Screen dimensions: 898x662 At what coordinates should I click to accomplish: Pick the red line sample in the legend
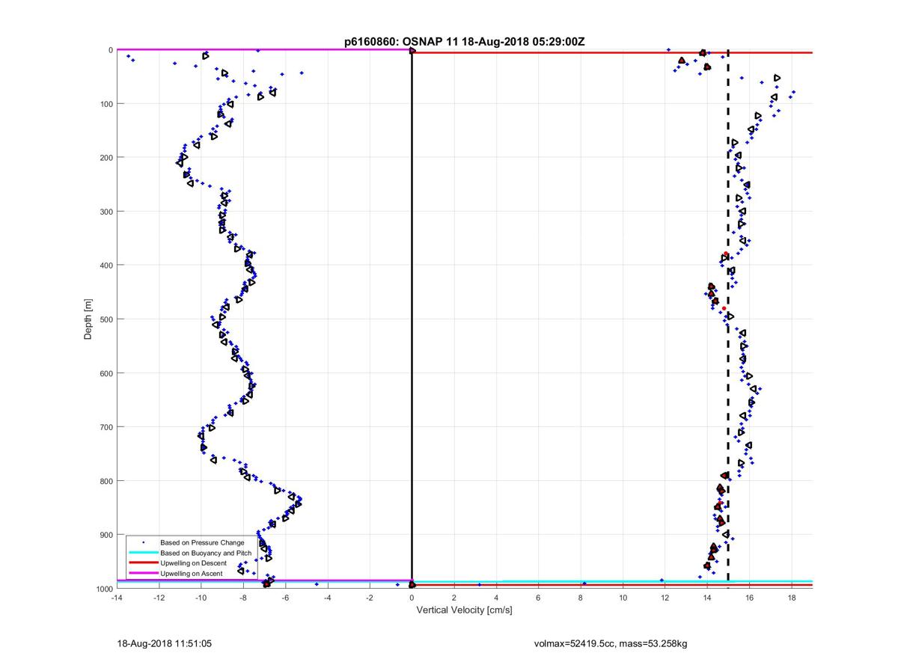[143, 563]
